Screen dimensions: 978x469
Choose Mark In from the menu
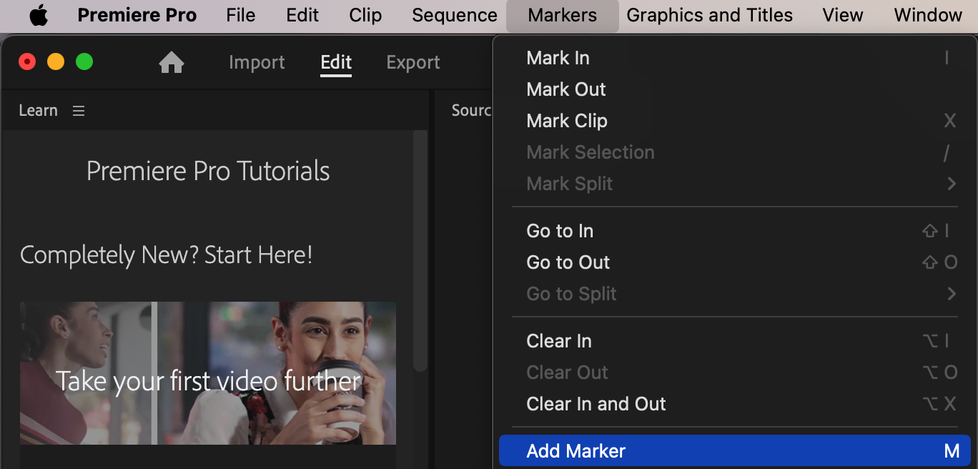click(x=735, y=58)
